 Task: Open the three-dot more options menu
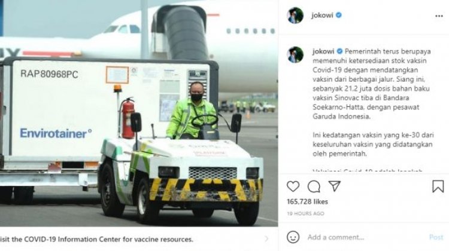[x=439, y=16]
